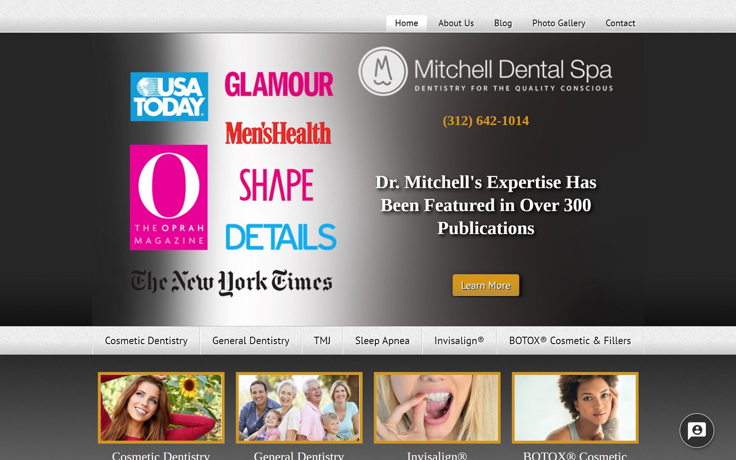Click the Glamour magazine logo

click(x=279, y=84)
